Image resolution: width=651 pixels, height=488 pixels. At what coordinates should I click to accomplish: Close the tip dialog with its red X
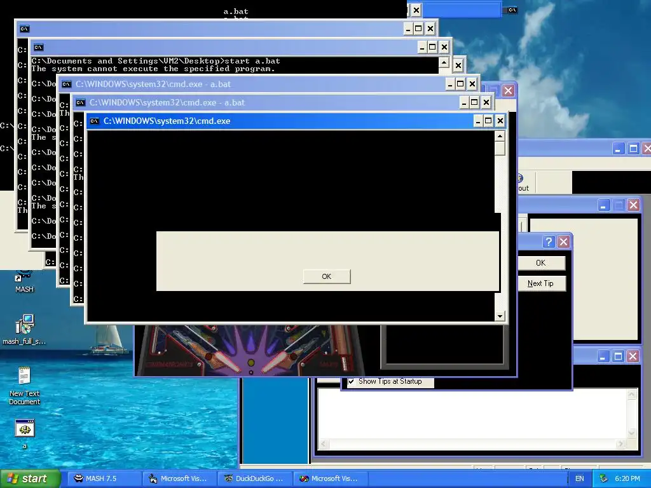pyautogui.click(x=563, y=242)
